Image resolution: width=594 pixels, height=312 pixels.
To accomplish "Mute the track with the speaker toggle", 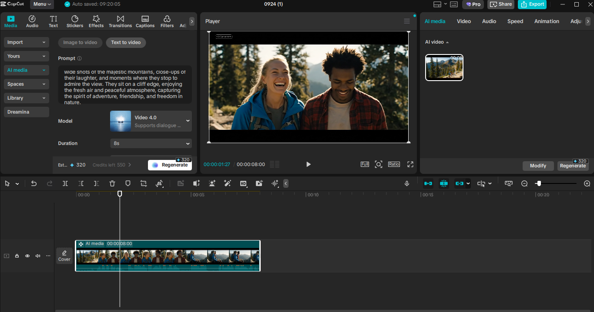I will coord(37,256).
